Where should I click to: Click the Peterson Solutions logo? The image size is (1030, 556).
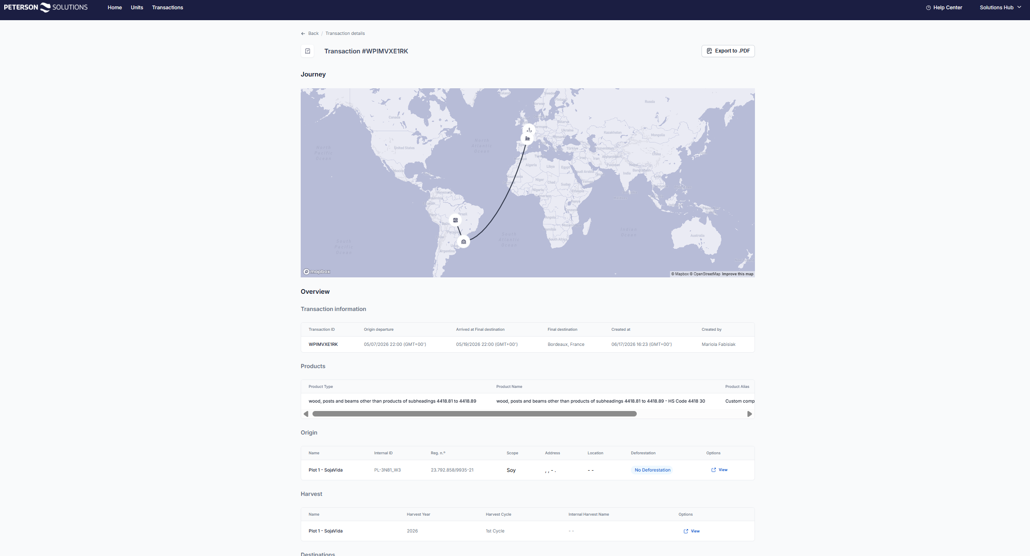click(x=46, y=8)
